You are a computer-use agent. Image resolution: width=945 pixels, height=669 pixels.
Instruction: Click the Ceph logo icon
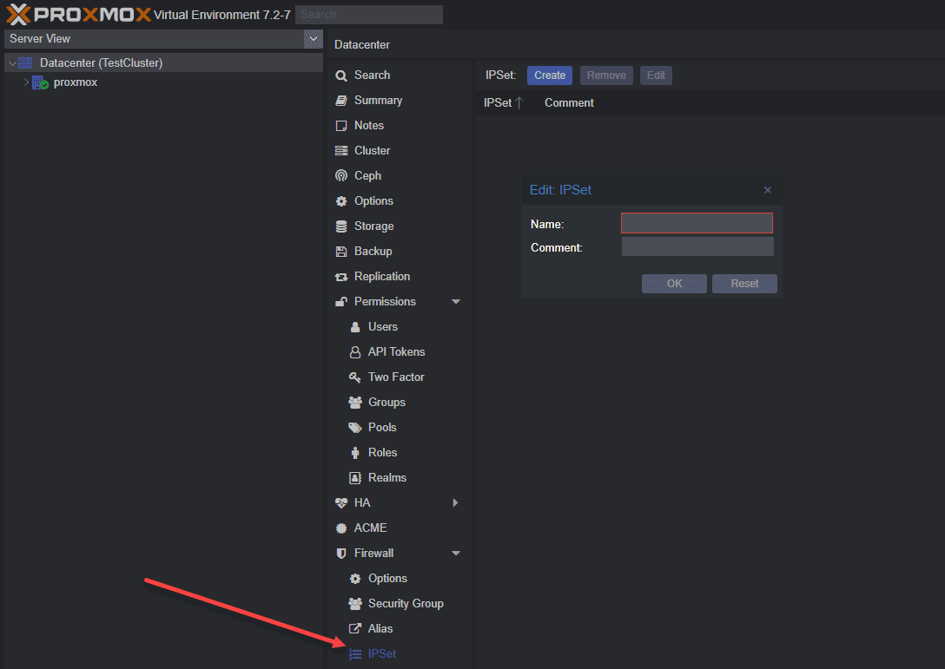point(341,176)
